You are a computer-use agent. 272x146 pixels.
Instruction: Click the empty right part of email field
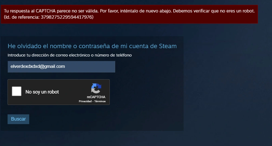(x=90, y=67)
